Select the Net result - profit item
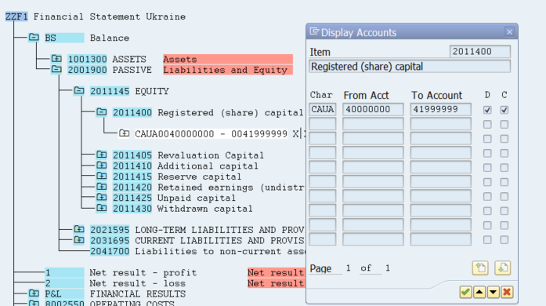This screenshot has height=306, width=546. pyautogui.click(x=143, y=272)
